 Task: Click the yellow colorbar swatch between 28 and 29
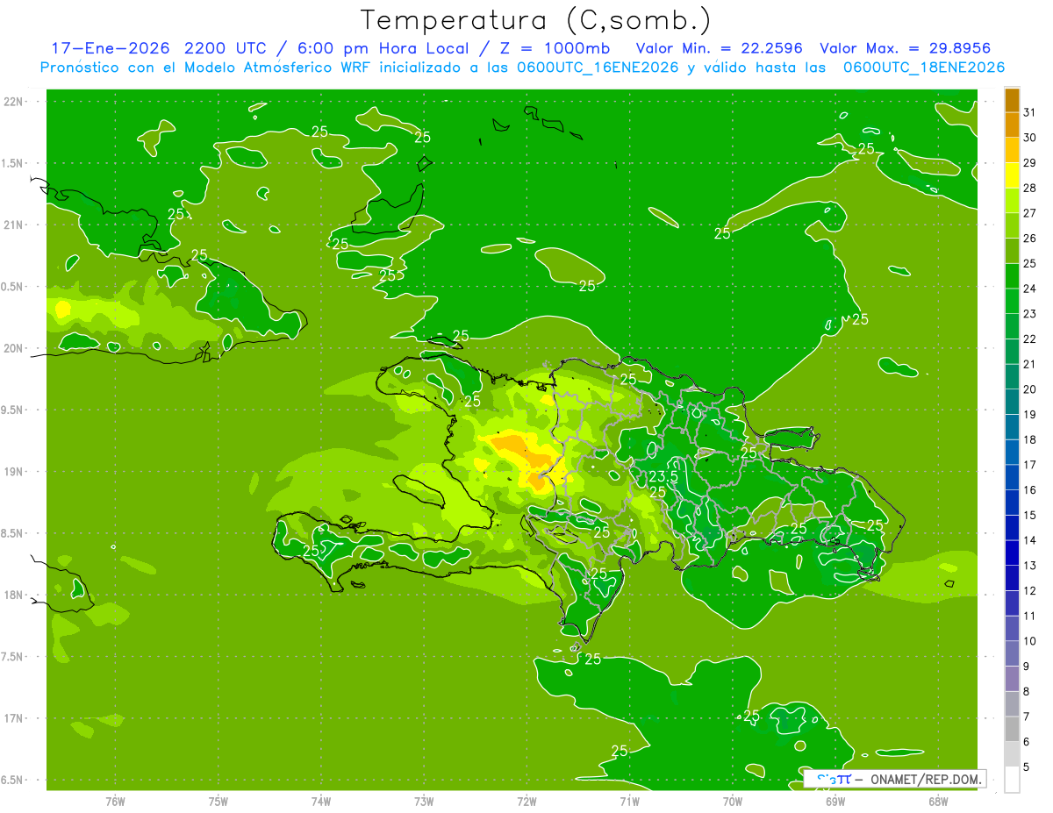pos(1012,175)
